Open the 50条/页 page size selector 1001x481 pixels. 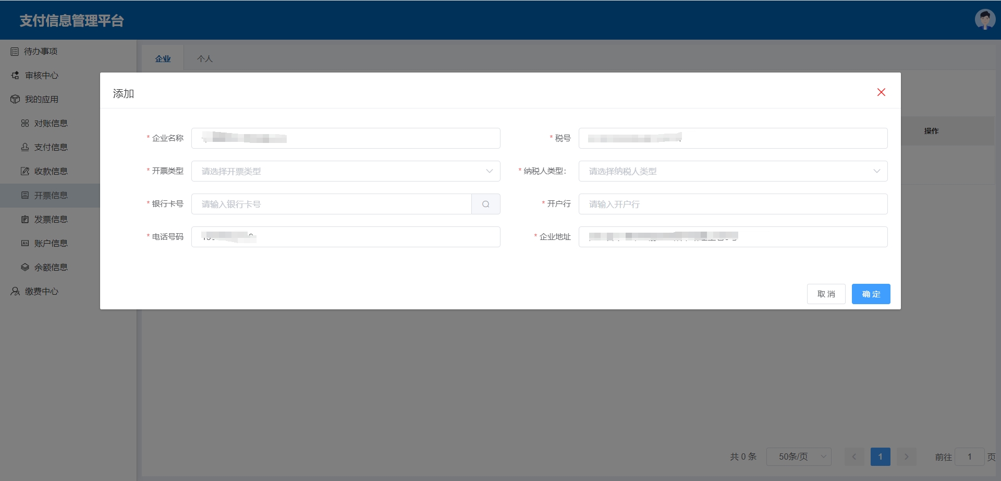pos(798,457)
